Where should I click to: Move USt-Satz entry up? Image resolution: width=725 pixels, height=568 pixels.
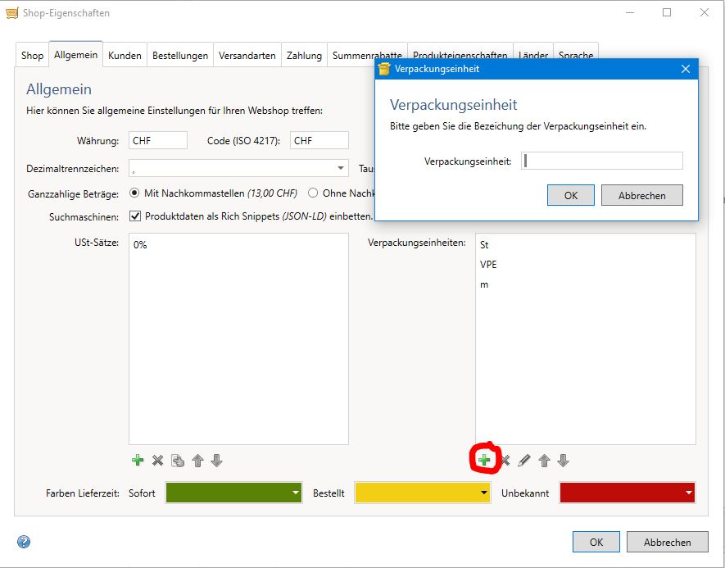(198, 461)
